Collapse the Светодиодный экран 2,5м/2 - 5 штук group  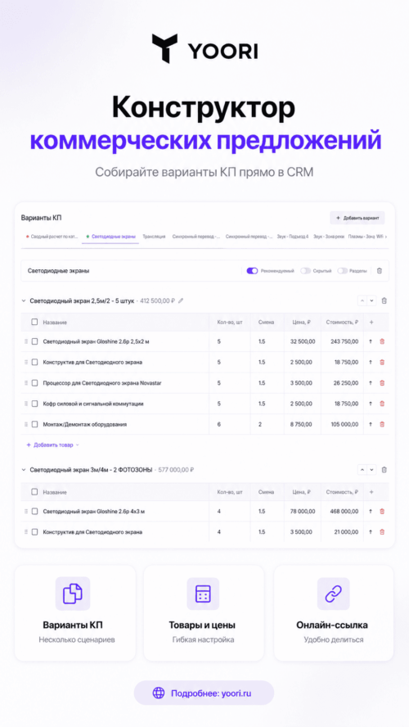coord(24,301)
